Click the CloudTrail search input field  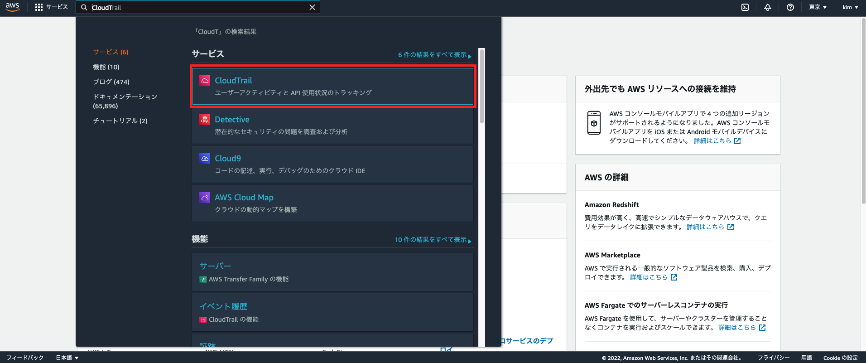tap(198, 7)
